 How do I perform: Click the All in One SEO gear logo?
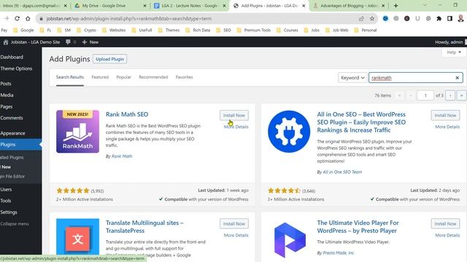click(289, 132)
